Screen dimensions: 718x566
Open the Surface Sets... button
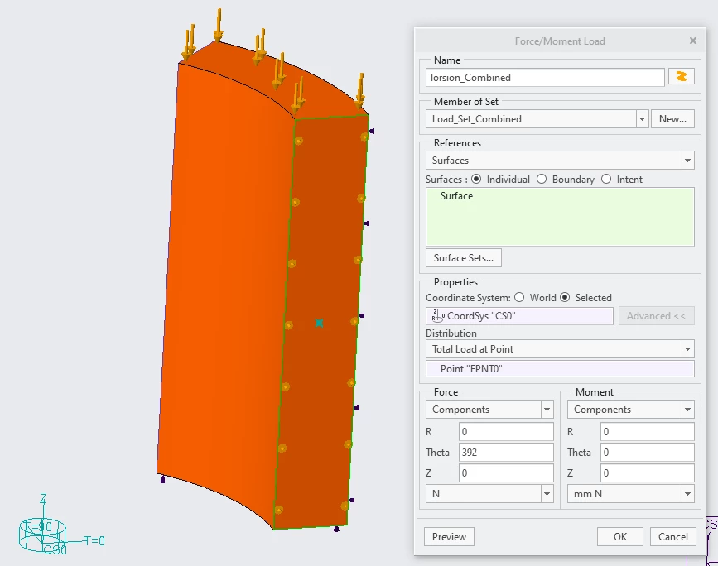[464, 258]
